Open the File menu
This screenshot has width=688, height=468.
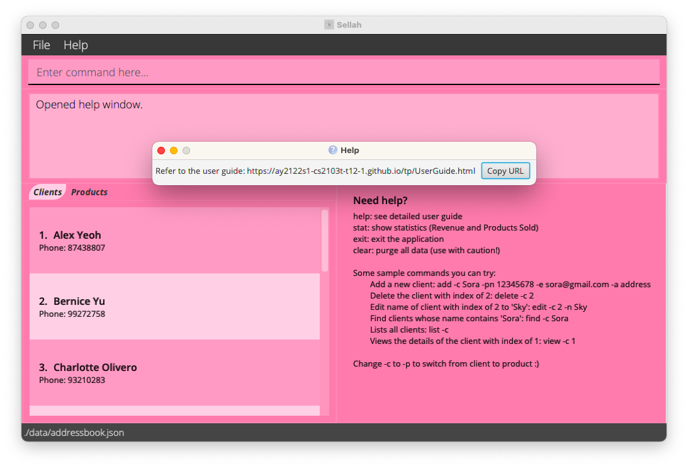(x=42, y=45)
